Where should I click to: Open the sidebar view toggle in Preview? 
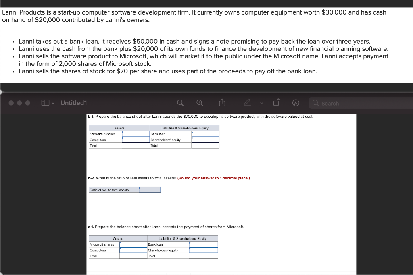[45, 103]
